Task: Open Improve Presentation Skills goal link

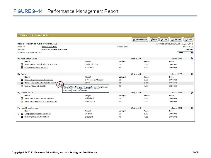Action: point(36,117)
